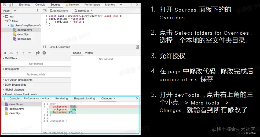Screen dimensions: 260x137
Task: Collapse the Users/huayifeng folder node
Action: pyautogui.click(x=9, y=26)
